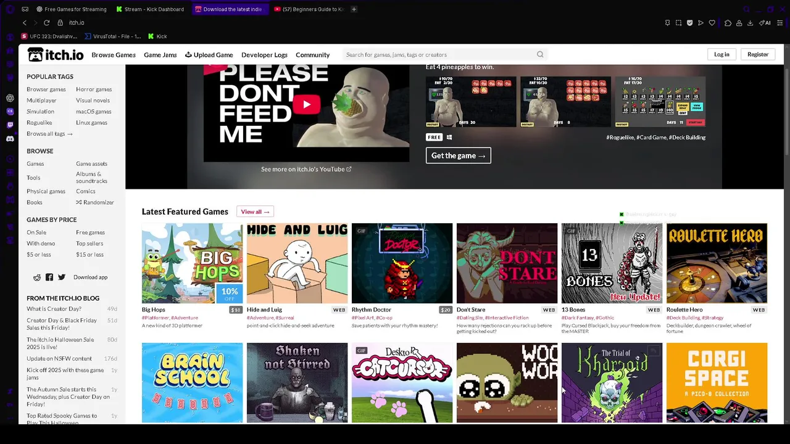The width and height of the screenshot is (790, 444).
Task: Switch to Beginners Guide YouTube tab
Action: [x=309, y=9]
